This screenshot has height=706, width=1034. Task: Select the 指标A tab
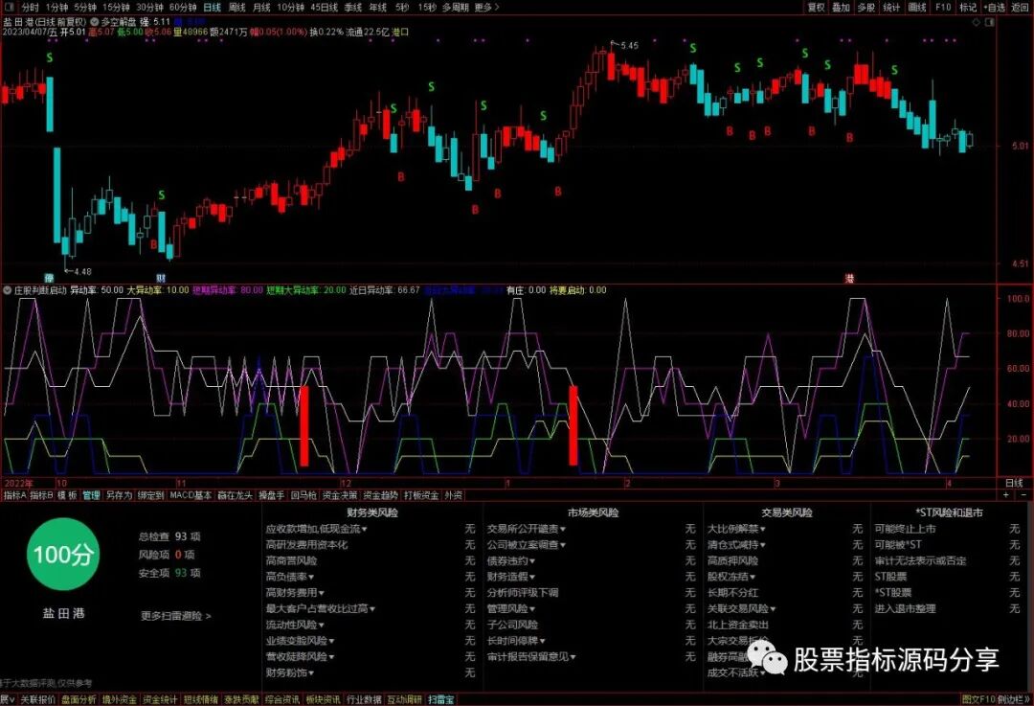14,495
